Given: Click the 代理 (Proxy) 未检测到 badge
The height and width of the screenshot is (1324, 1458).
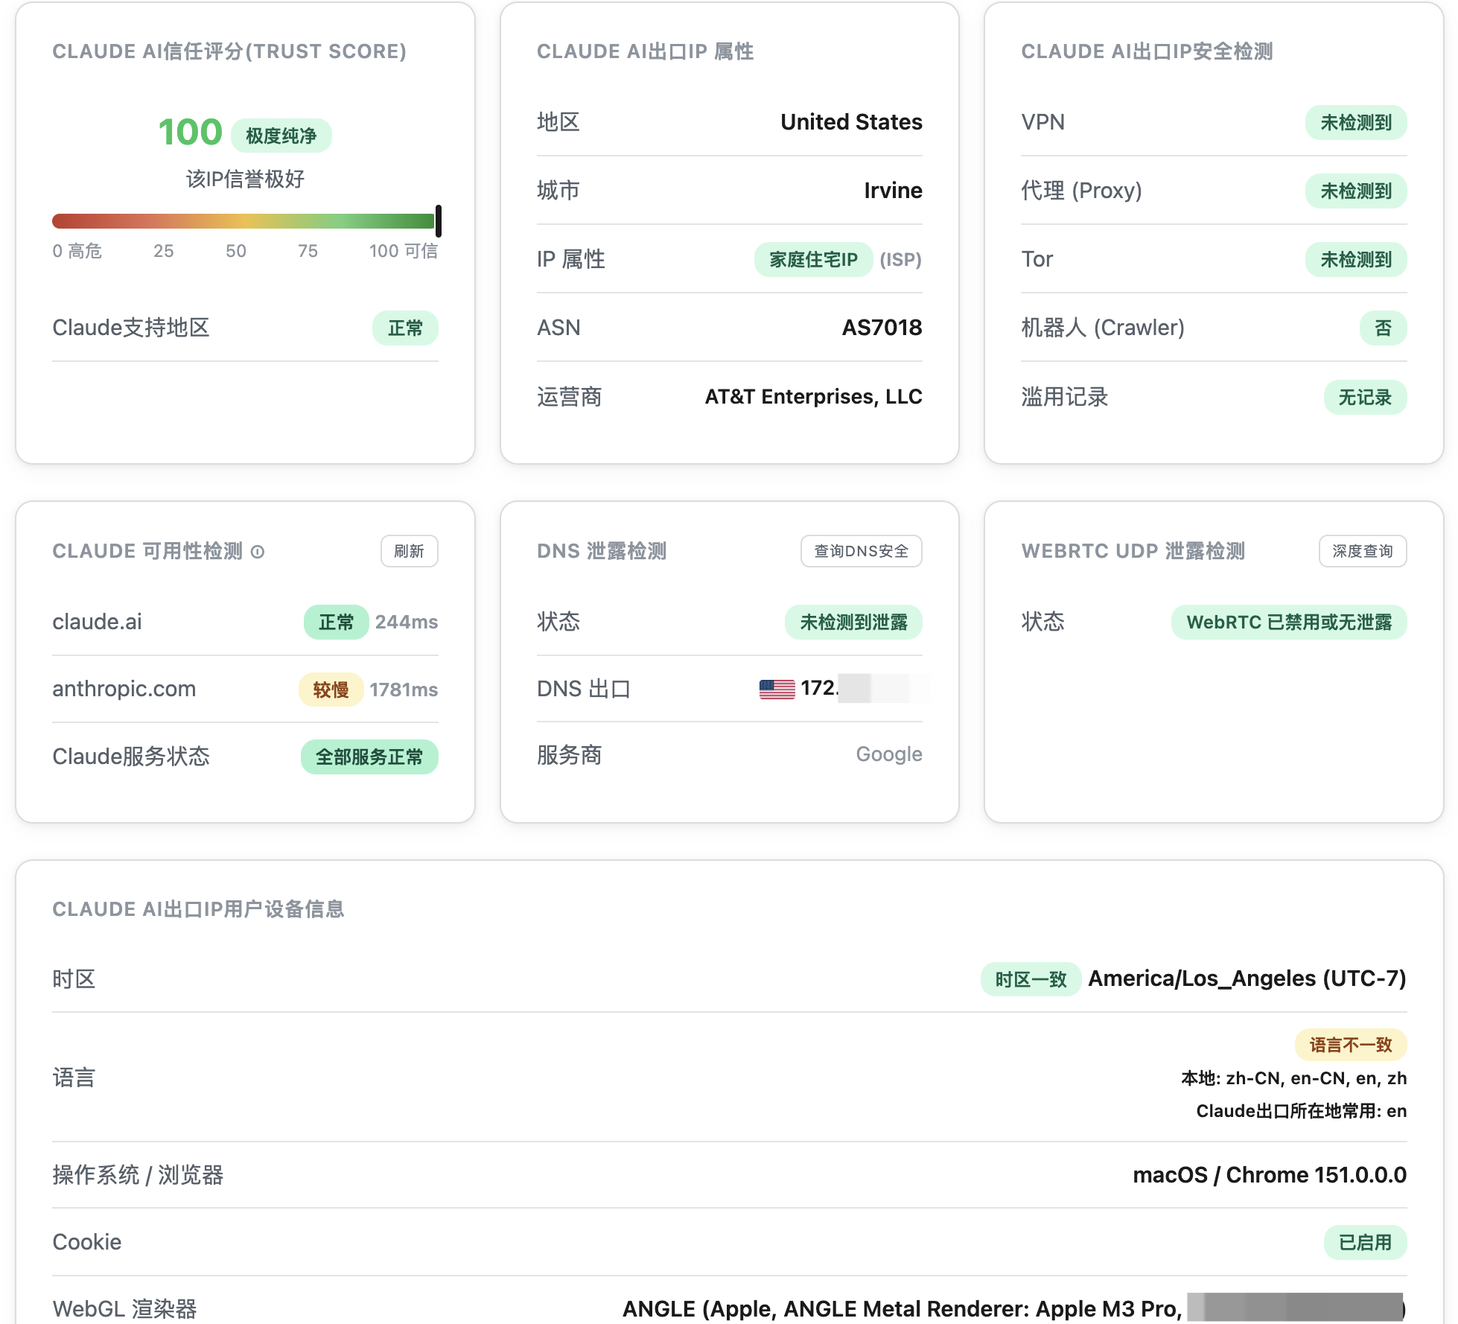Looking at the screenshot, I should coord(1356,191).
